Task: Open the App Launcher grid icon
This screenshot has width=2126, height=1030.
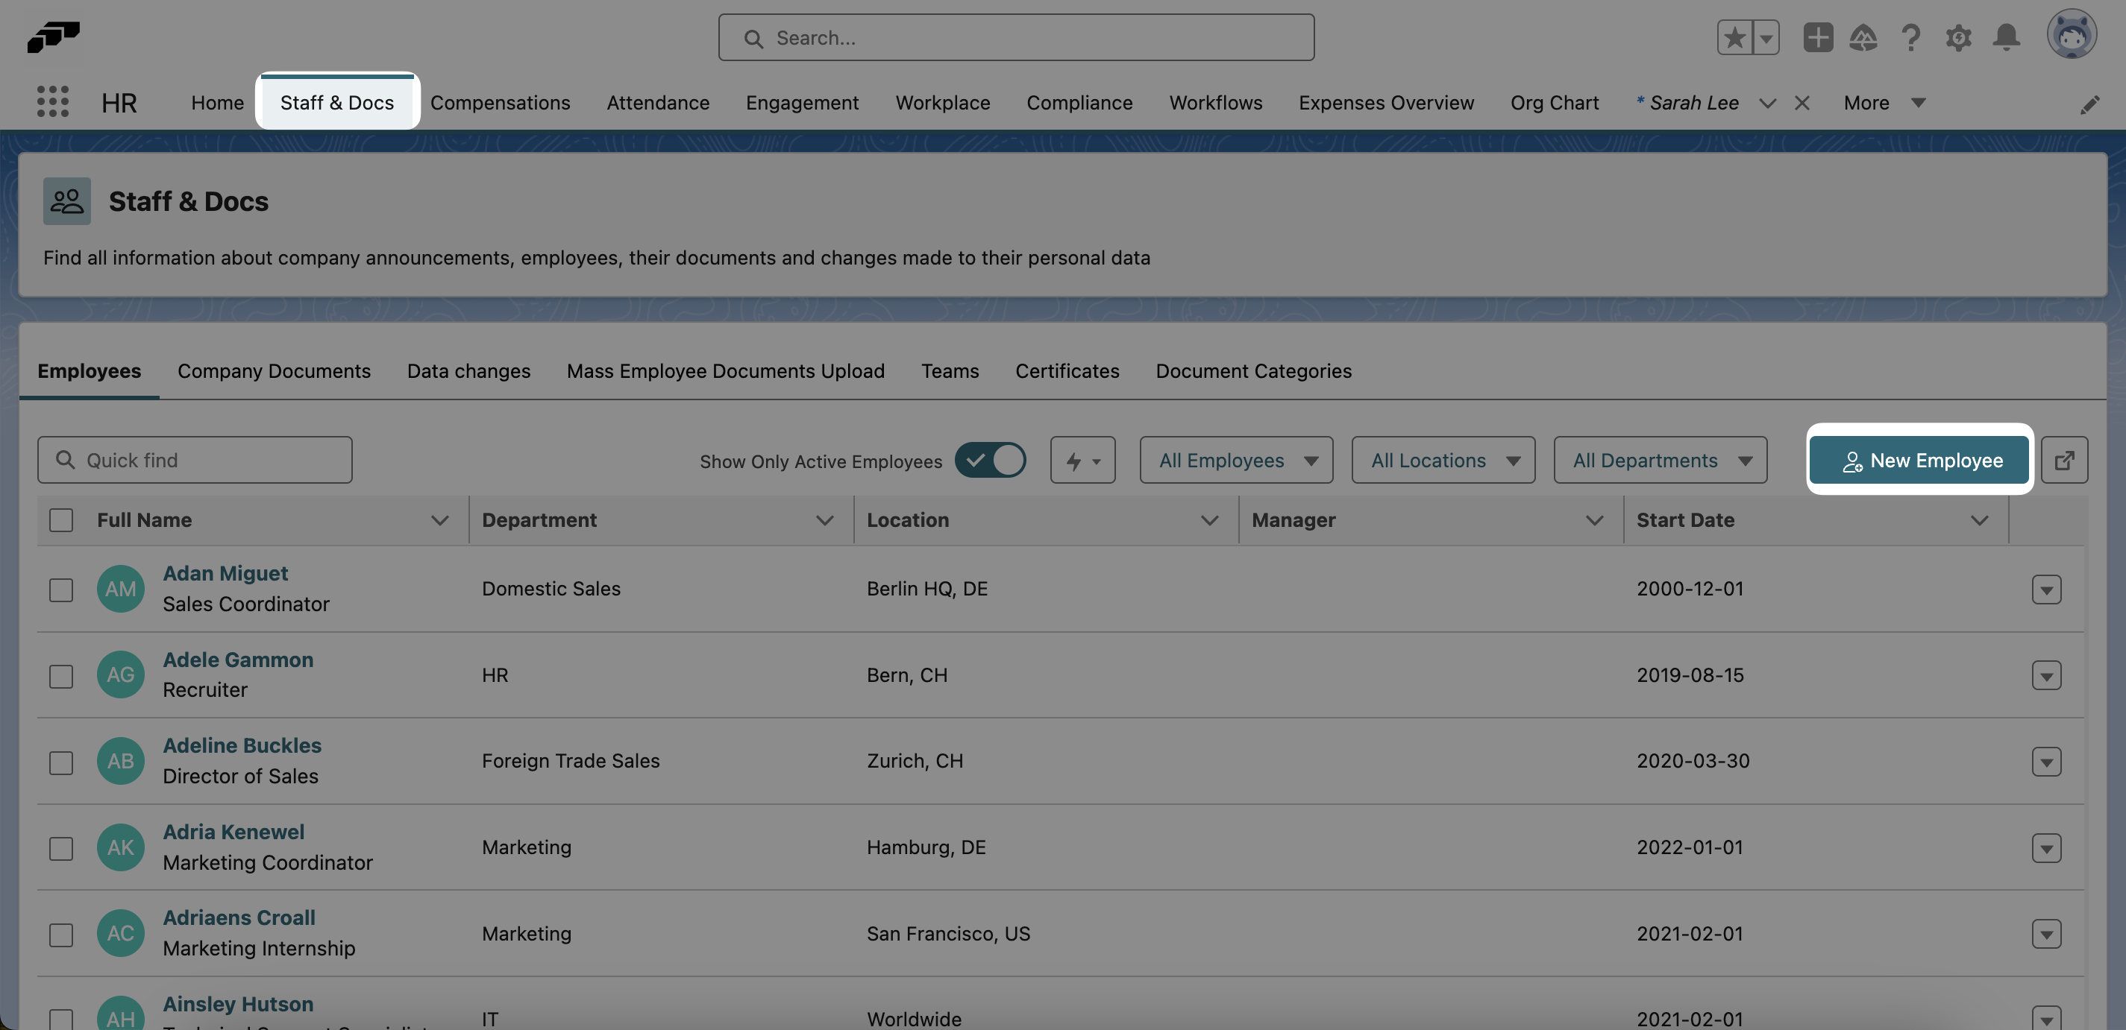Action: [x=53, y=101]
